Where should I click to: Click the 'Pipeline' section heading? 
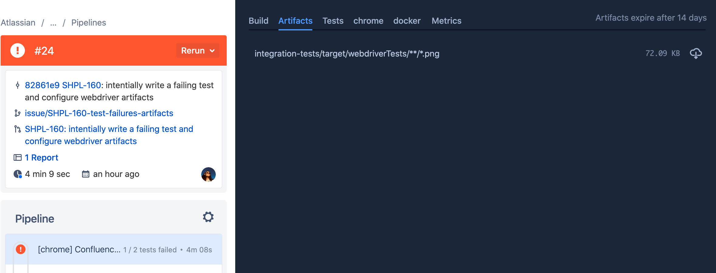tap(35, 219)
